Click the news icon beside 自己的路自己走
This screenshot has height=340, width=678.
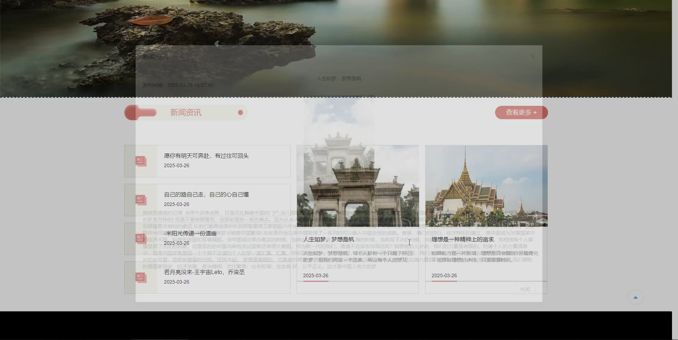point(141,200)
